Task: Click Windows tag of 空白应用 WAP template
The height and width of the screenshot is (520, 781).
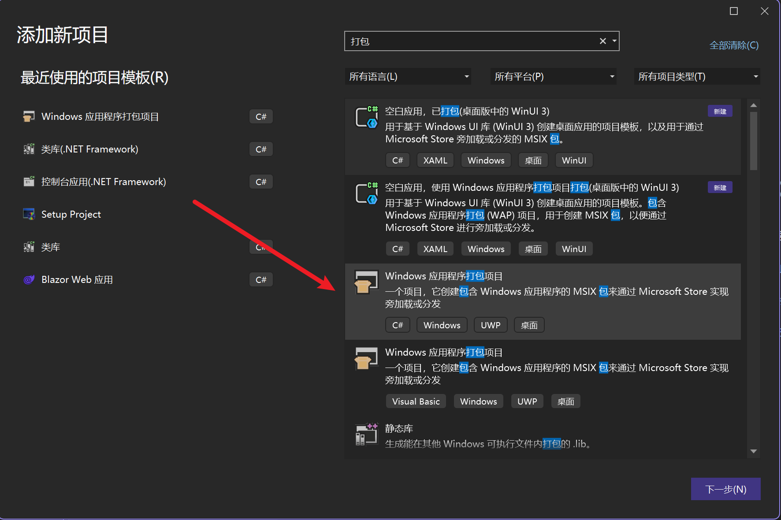Action: point(486,249)
